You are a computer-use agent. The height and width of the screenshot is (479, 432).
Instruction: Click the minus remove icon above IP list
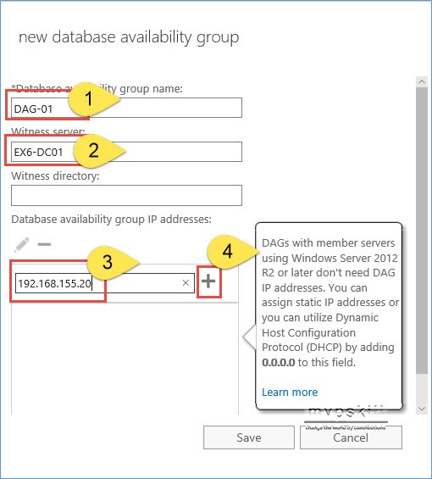click(x=44, y=244)
